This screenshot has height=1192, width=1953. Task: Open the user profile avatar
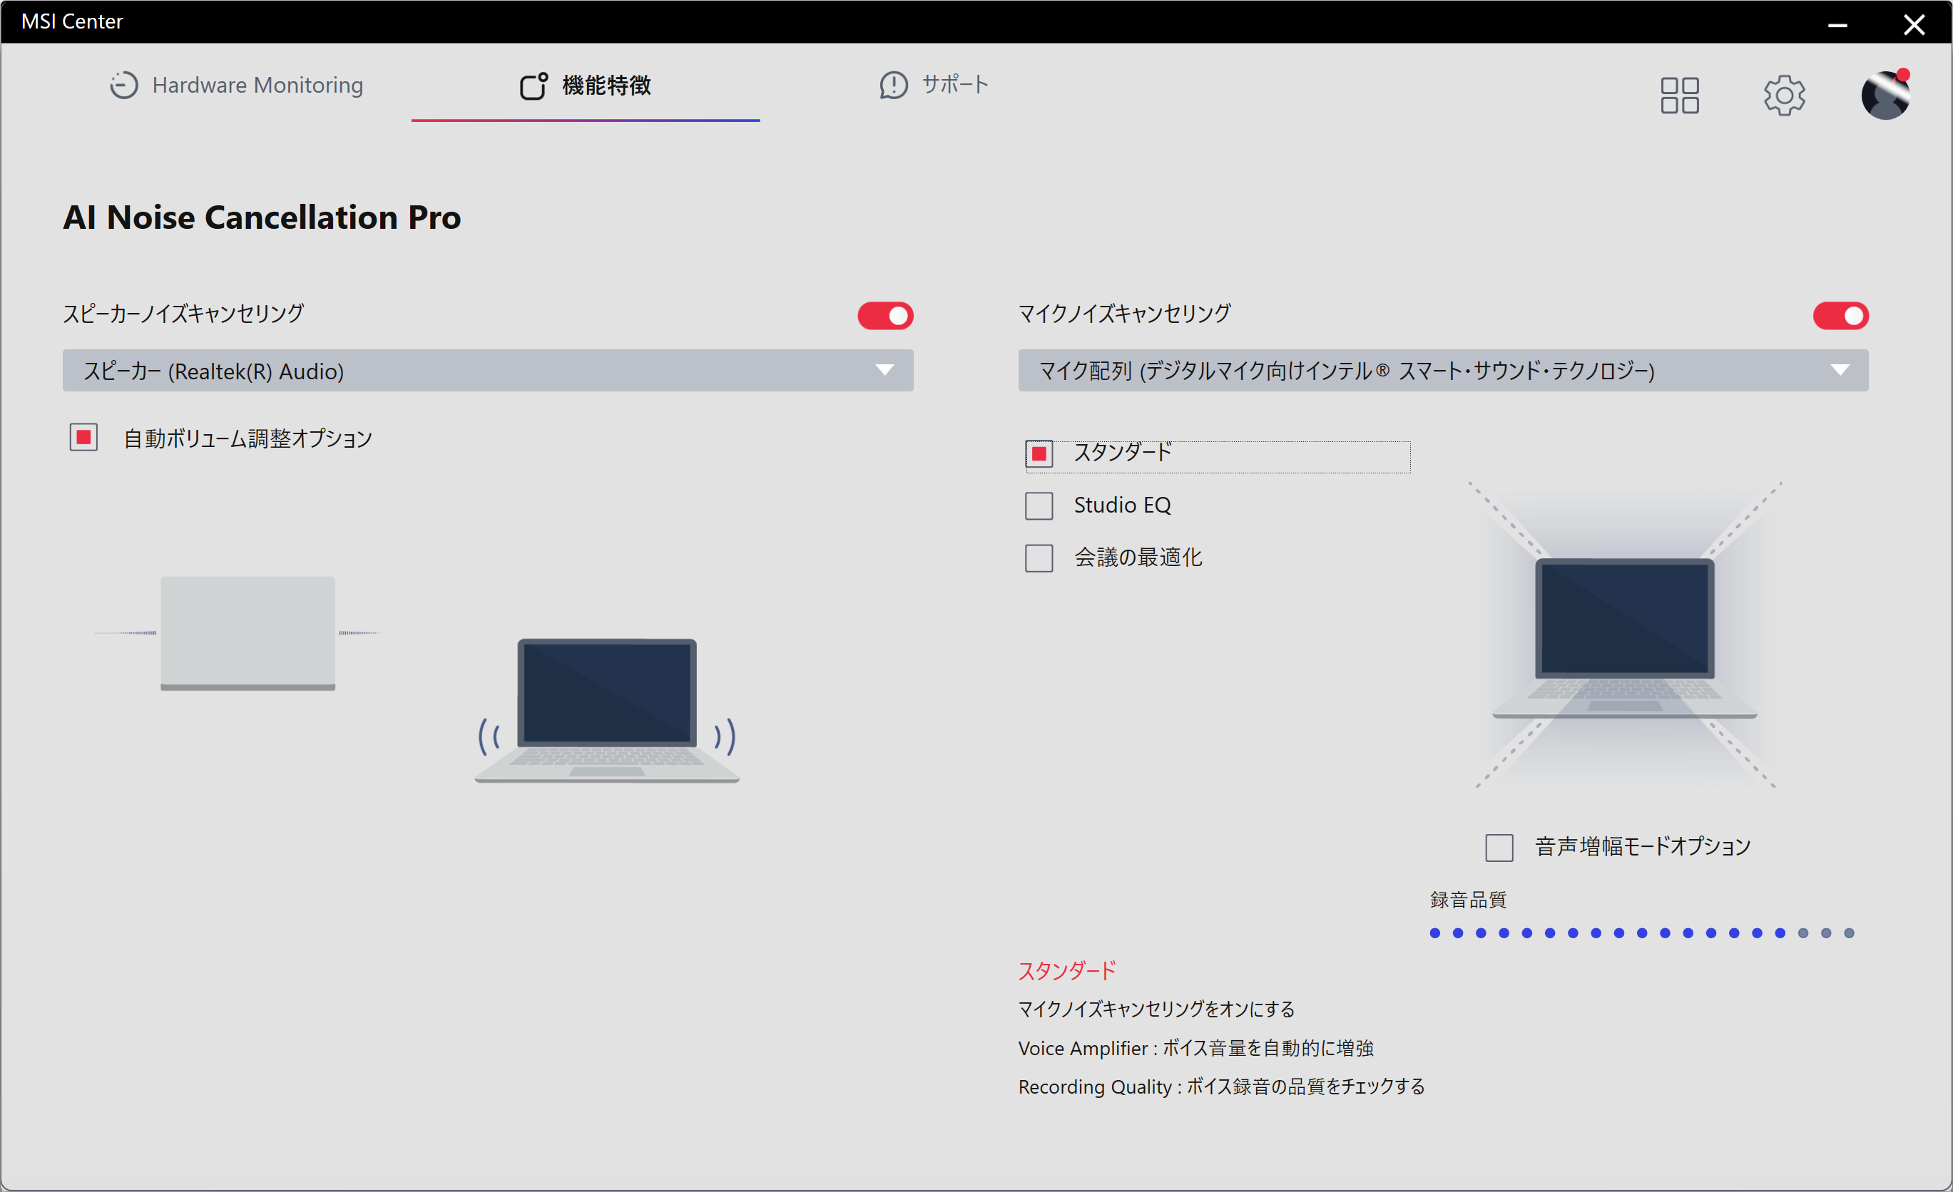coord(1886,95)
